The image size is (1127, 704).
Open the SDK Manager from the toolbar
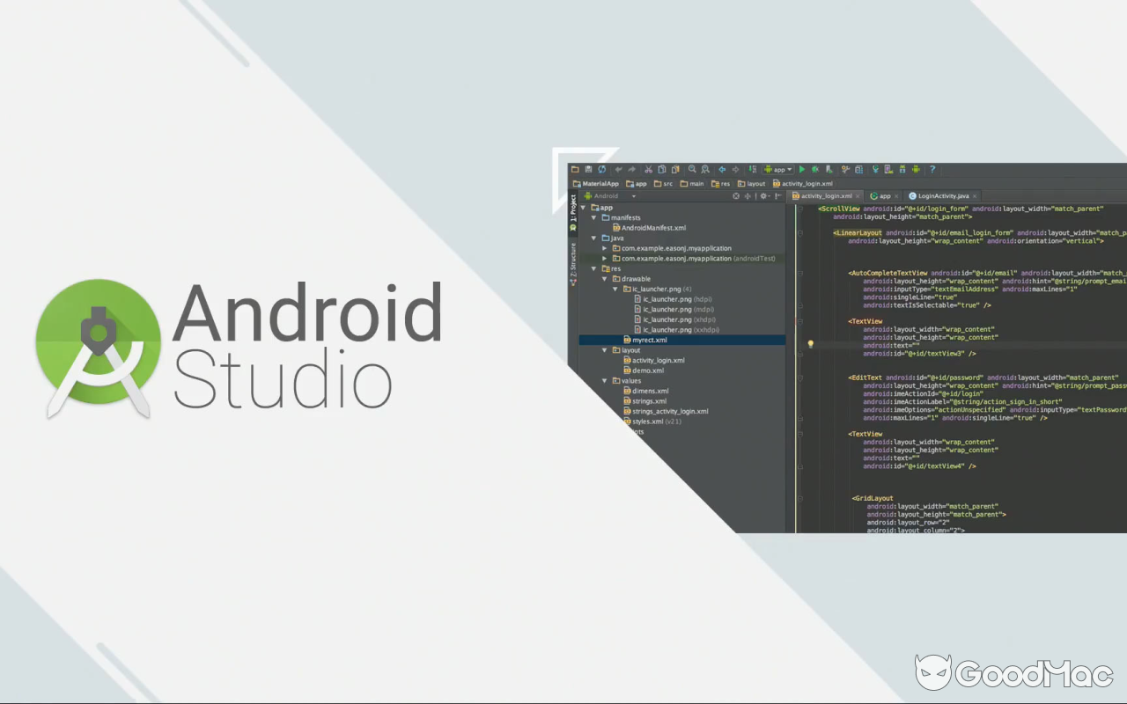click(902, 169)
